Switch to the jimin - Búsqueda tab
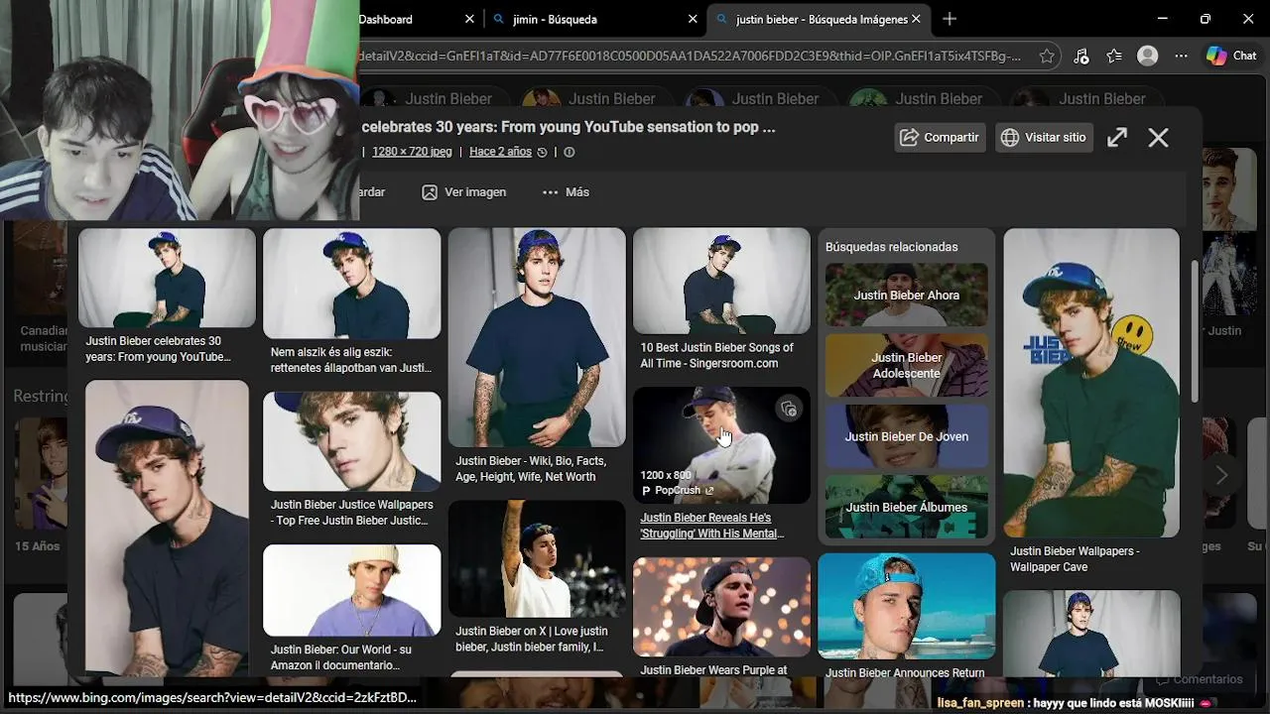The width and height of the screenshot is (1270, 714). click(595, 19)
